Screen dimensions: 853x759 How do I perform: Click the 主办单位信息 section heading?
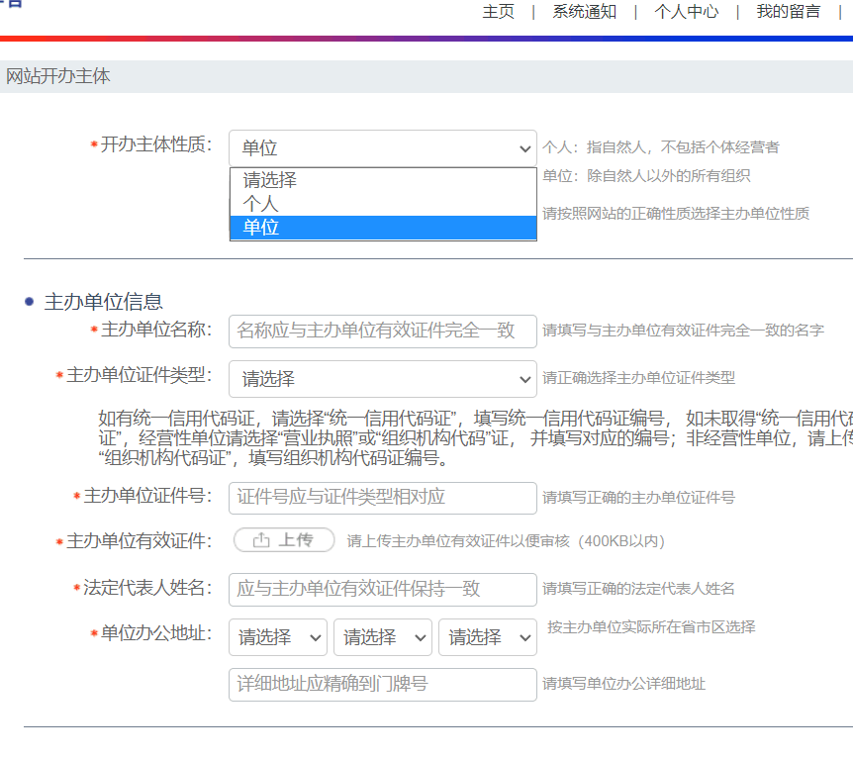(103, 302)
